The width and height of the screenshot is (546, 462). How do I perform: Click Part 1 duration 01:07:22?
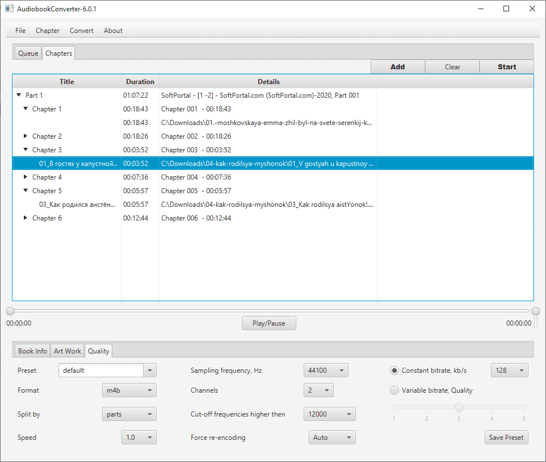click(136, 95)
